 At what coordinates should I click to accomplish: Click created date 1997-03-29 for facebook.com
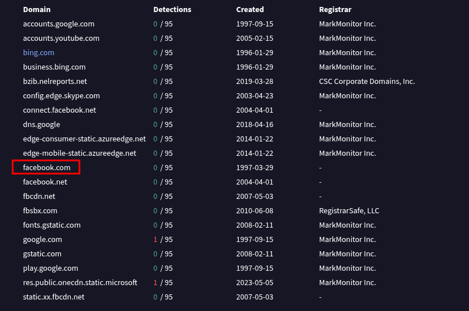tap(255, 167)
